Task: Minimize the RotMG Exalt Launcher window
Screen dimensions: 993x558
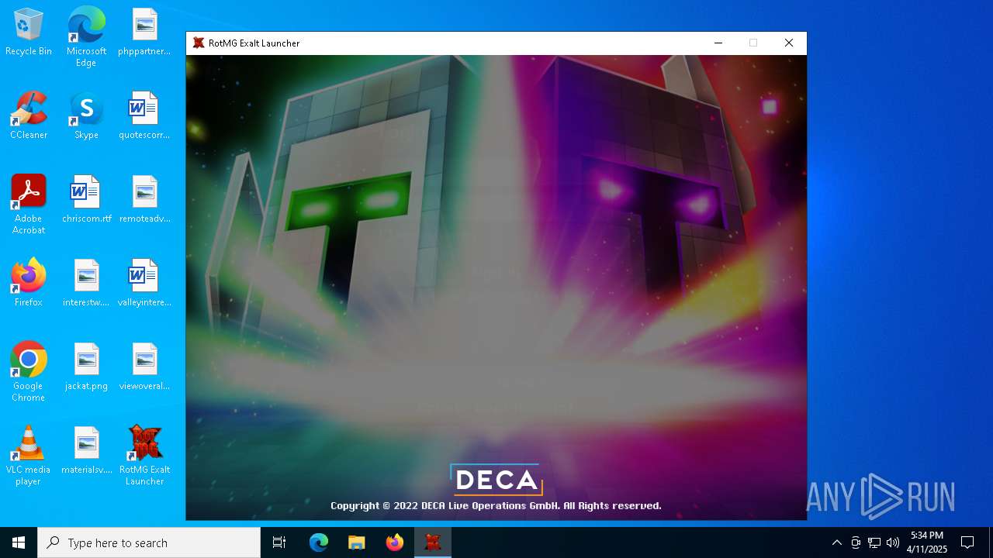Action: coord(718,43)
